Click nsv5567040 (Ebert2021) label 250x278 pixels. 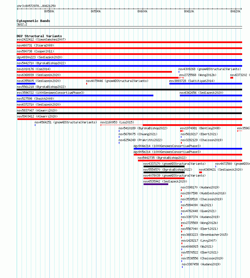pos(199,229)
